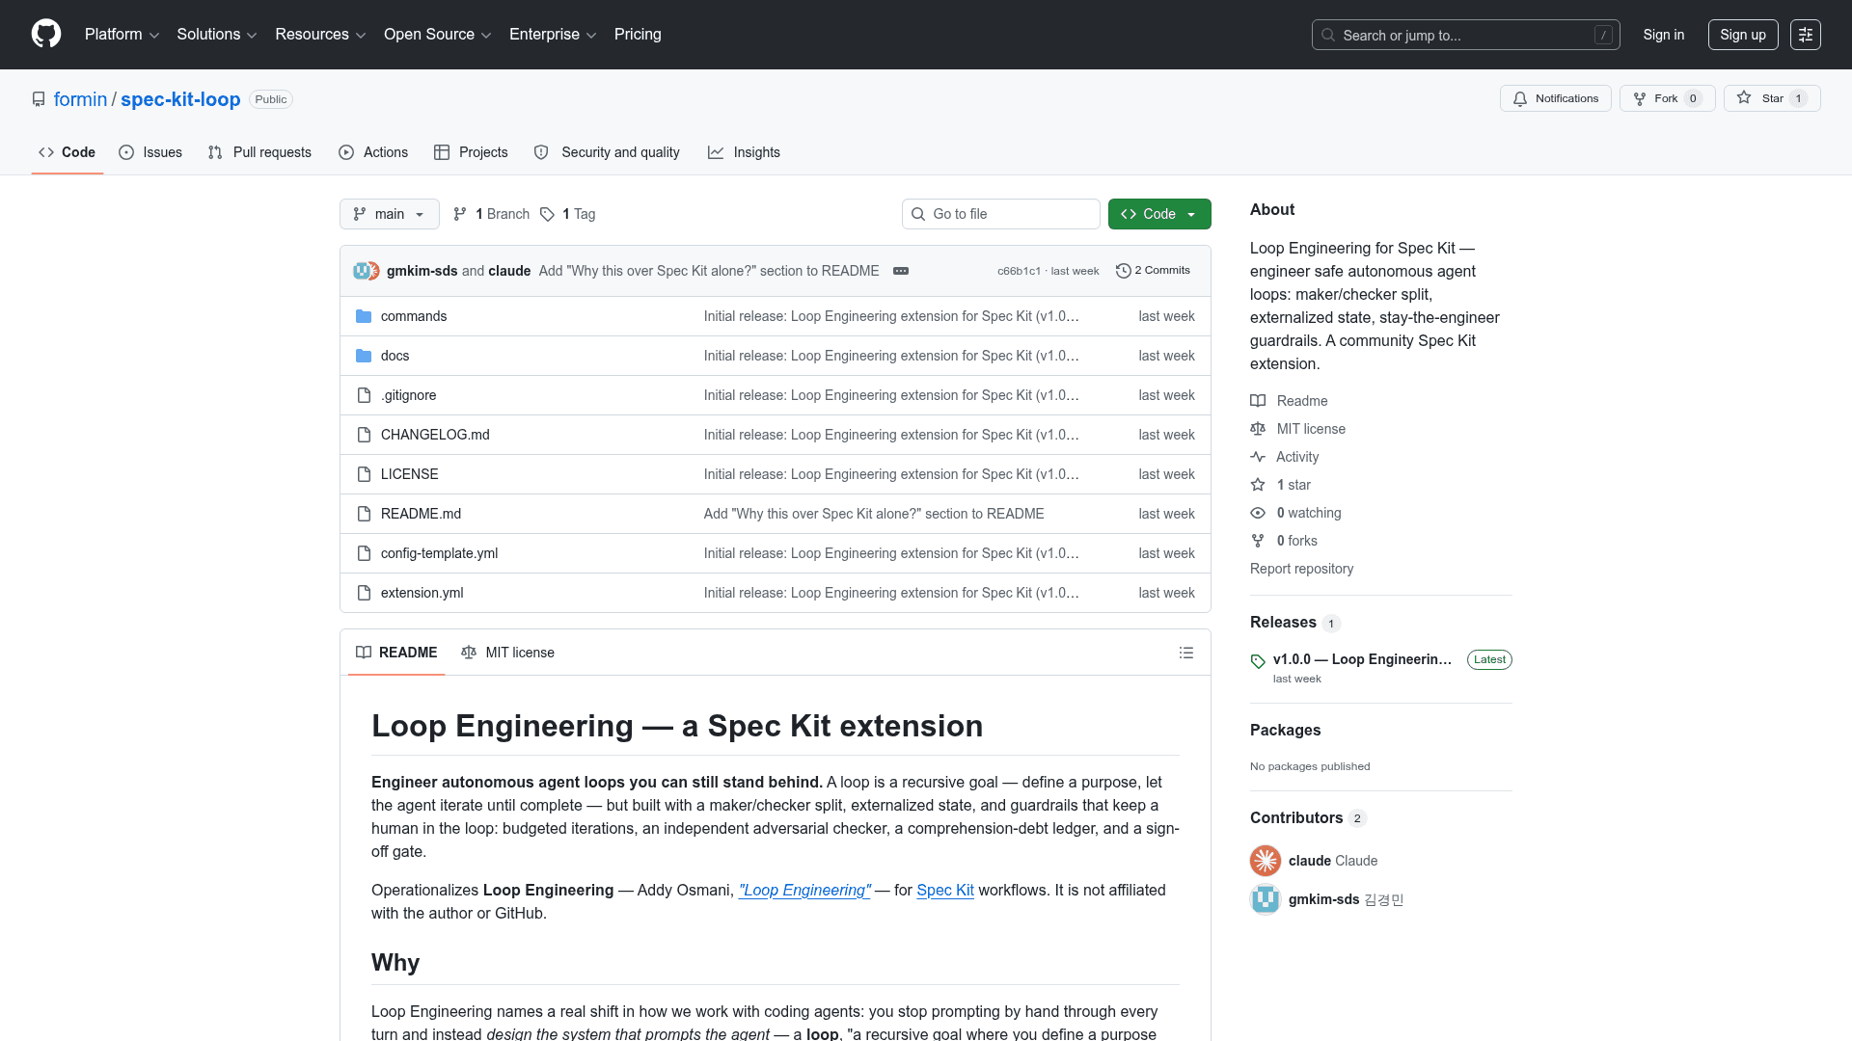Open README.md file

(421, 514)
